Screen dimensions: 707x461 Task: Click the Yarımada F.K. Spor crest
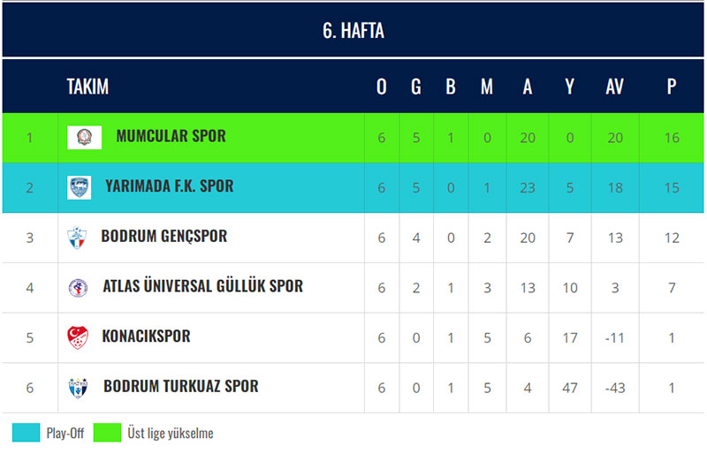[x=79, y=187]
